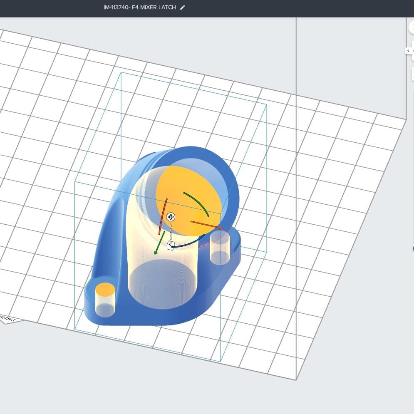The width and height of the screenshot is (414, 414).
Task: Click the dashed vertical line of the gizmo
Action: pyautogui.click(x=171, y=231)
